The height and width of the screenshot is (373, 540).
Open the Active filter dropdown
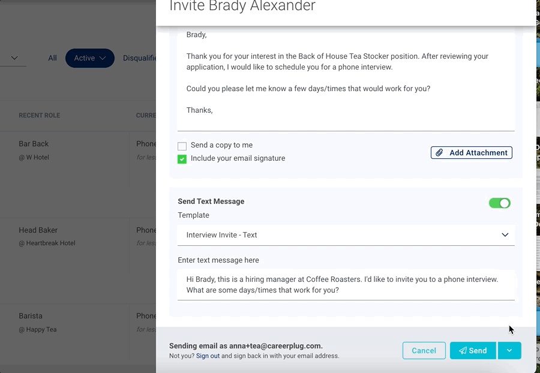tap(89, 58)
